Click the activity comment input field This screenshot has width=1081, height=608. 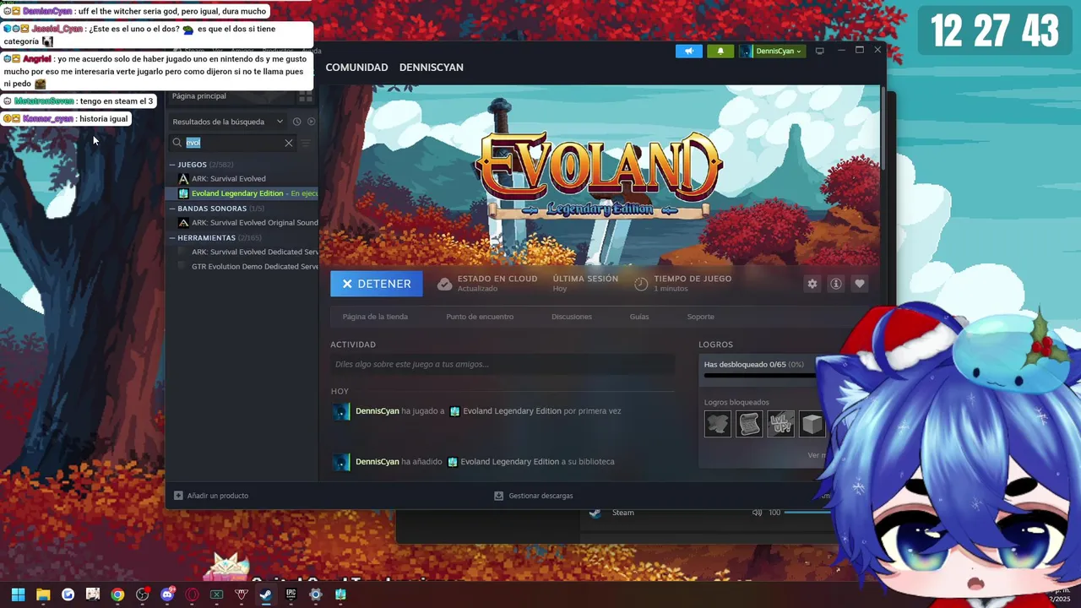[x=502, y=364]
